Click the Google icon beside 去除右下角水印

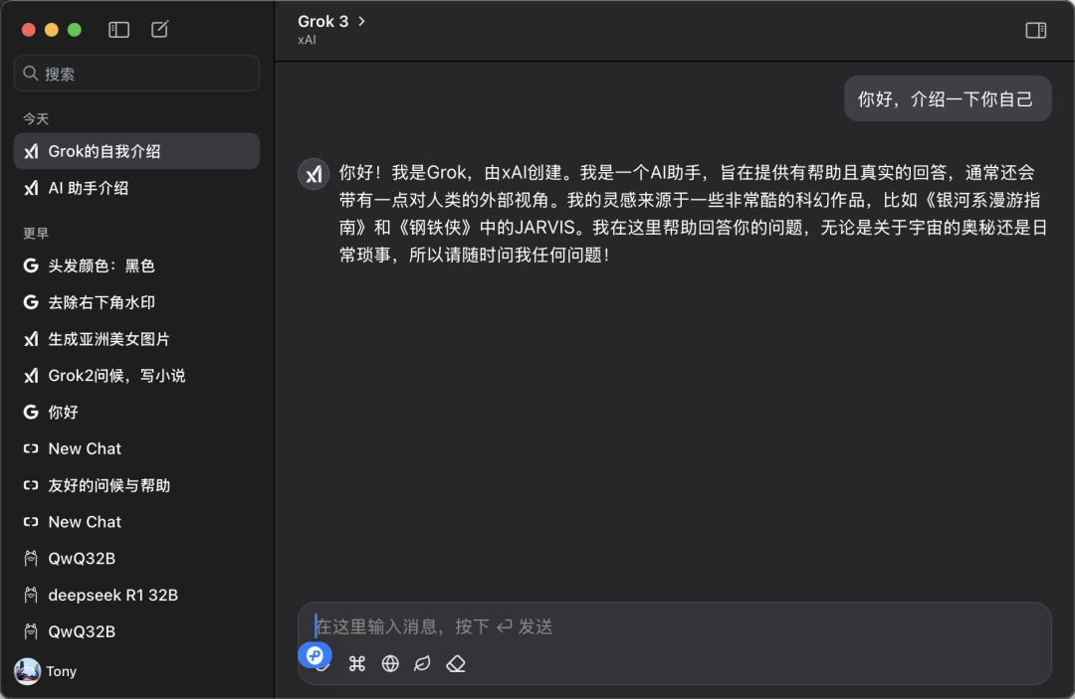pyautogui.click(x=31, y=302)
